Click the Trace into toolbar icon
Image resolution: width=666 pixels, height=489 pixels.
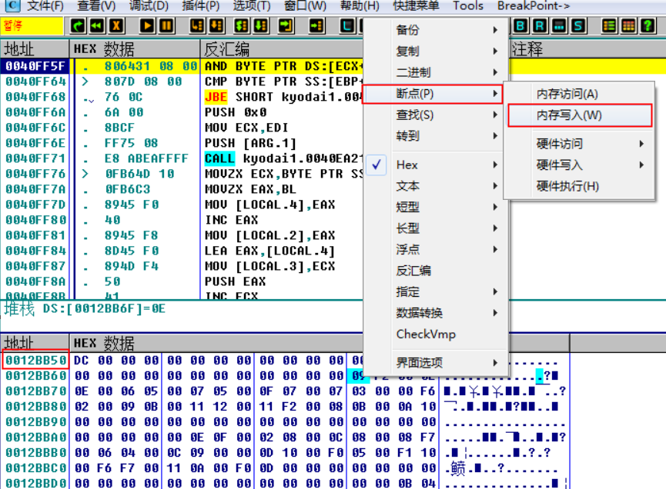tap(242, 26)
